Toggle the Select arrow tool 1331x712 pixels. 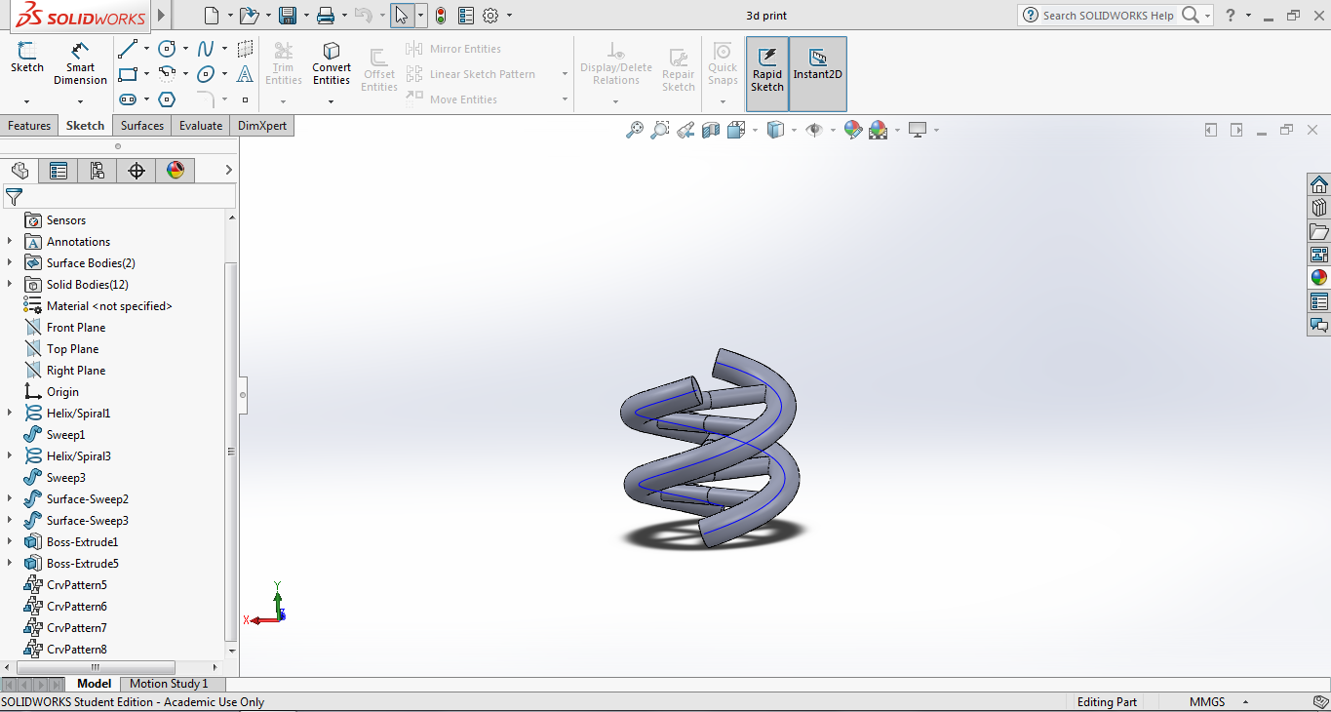[x=402, y=15]
